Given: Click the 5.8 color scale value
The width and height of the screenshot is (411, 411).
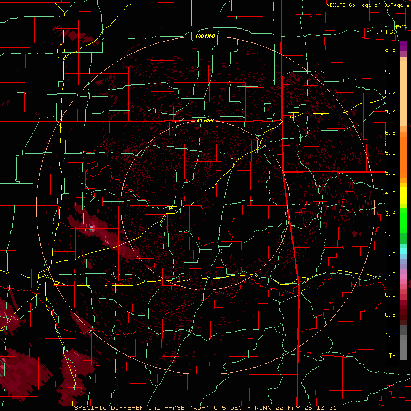Looking at the screenshot, I should pyautogui.click(x=390, y=153).
